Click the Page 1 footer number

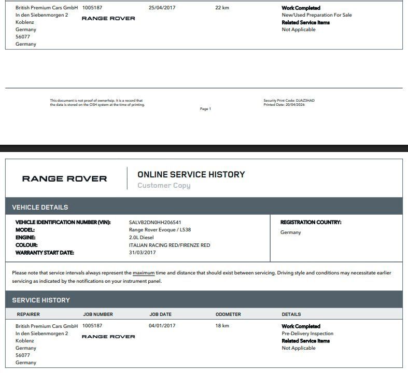[205, 109]
